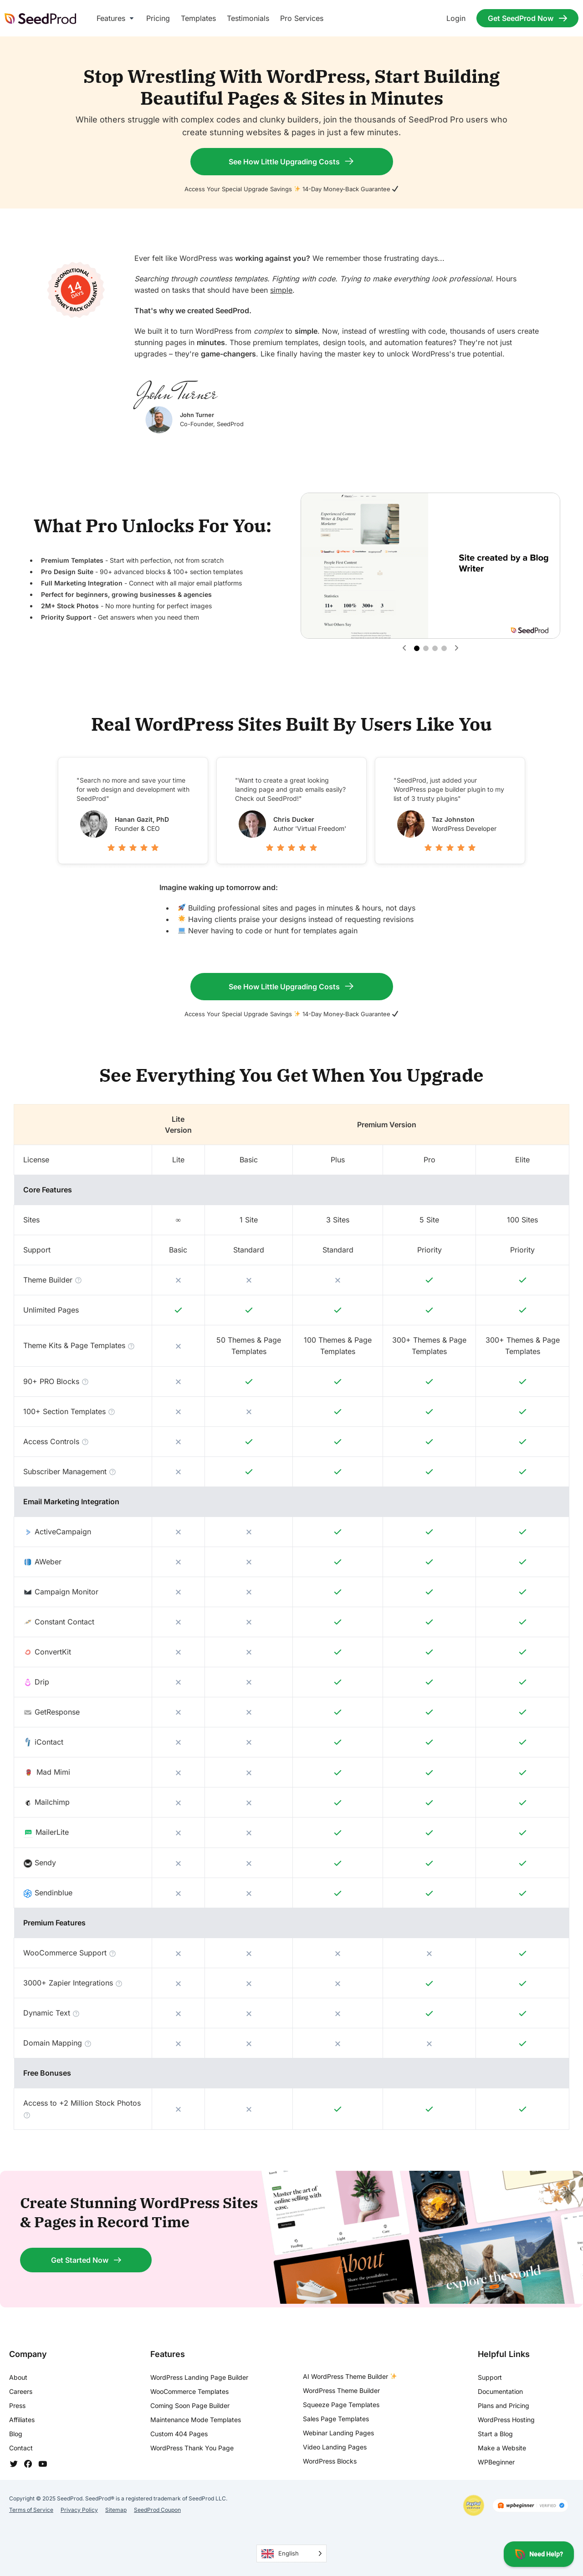
Task: Expand the Features dropdown menu
Action: [x=115, y=18]
